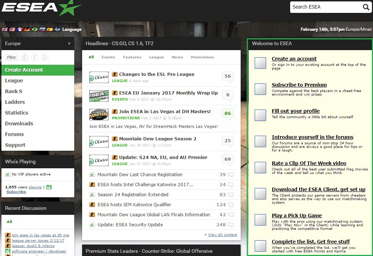This screenshot has width=373, height=256.
Task: Open the ESEA star logo homepage
Action: 41,8
